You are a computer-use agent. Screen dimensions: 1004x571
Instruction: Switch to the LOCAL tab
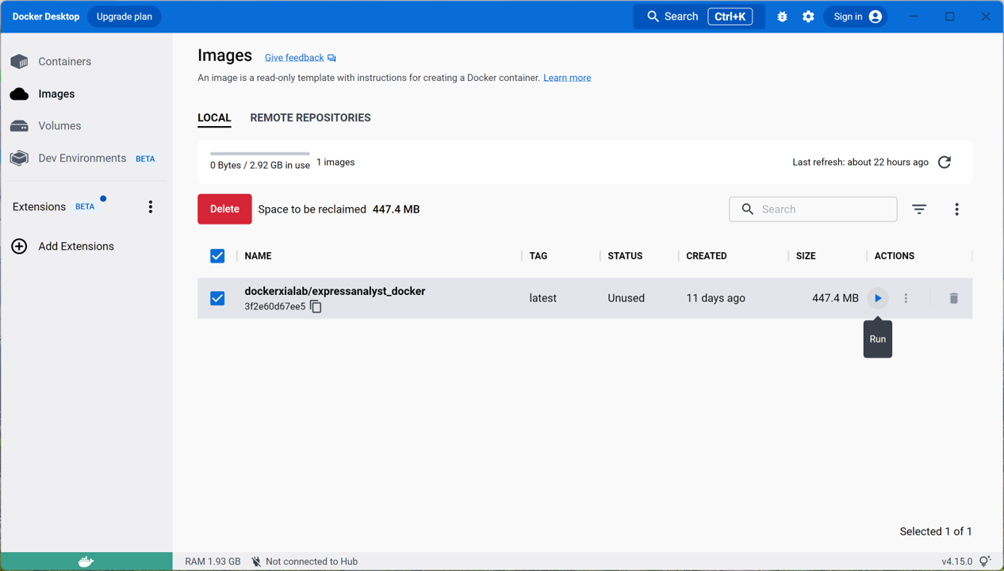[214, 118]
